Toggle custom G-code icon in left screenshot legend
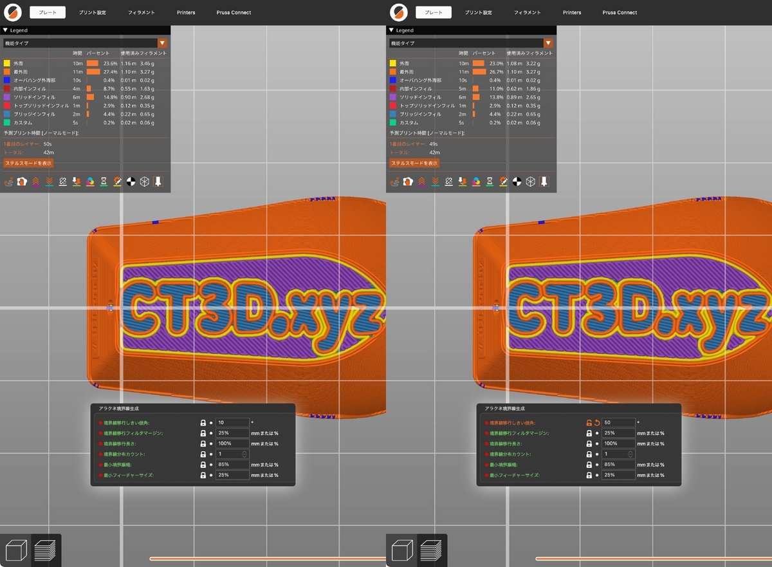The image size is (772, 567). coord(117,181)
